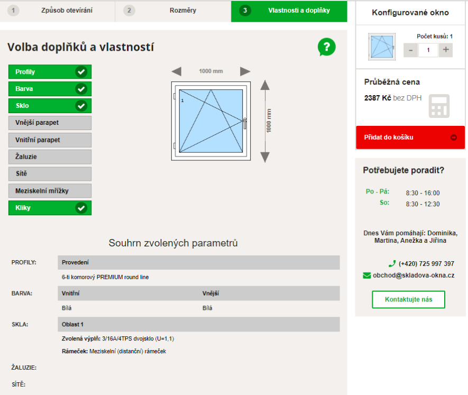Click the green email envelope icon
This screenshot has width=468, height=395.
pyautogui.click(x=367, y=275)
